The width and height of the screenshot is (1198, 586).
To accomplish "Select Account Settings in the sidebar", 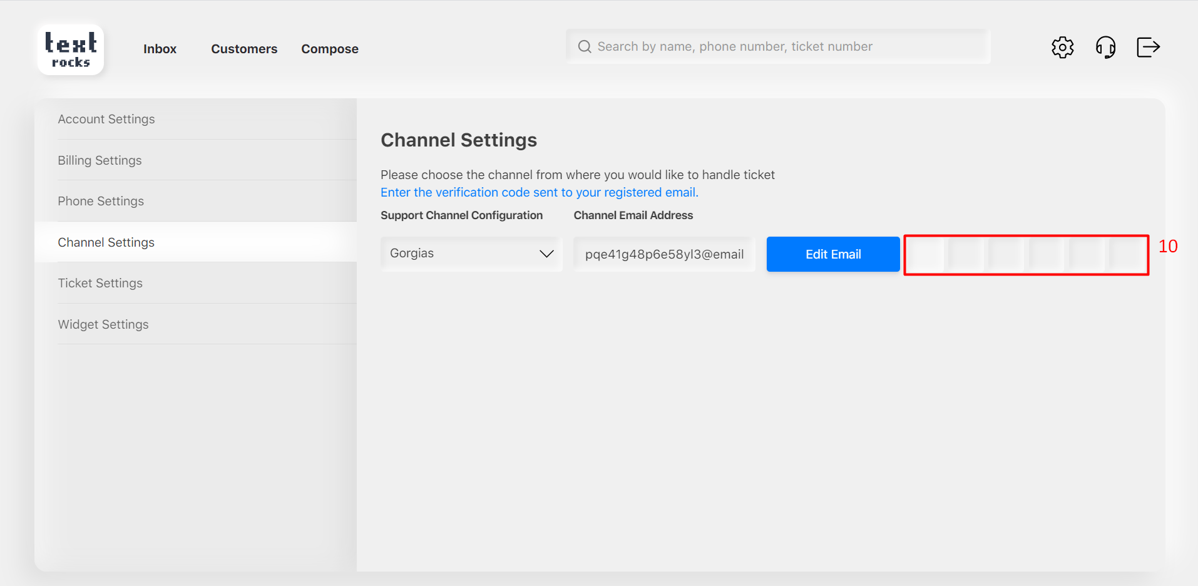I will 106,119.
